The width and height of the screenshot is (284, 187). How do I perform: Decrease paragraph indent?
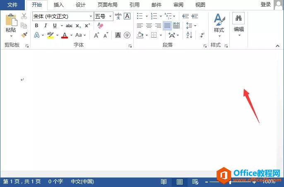[185, 16]
